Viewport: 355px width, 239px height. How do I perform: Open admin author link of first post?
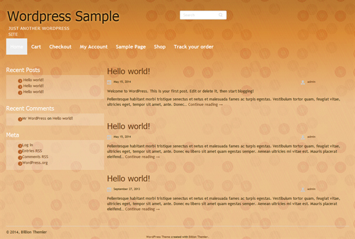311,82
